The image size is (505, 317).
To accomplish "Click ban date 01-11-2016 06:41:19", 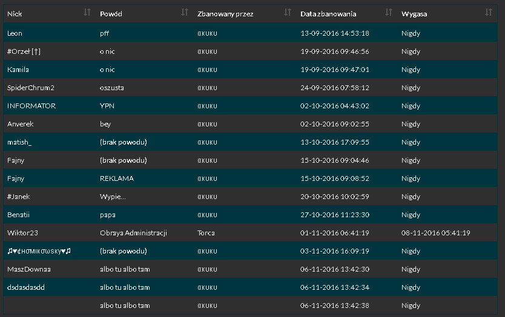I will click(335, 233).
